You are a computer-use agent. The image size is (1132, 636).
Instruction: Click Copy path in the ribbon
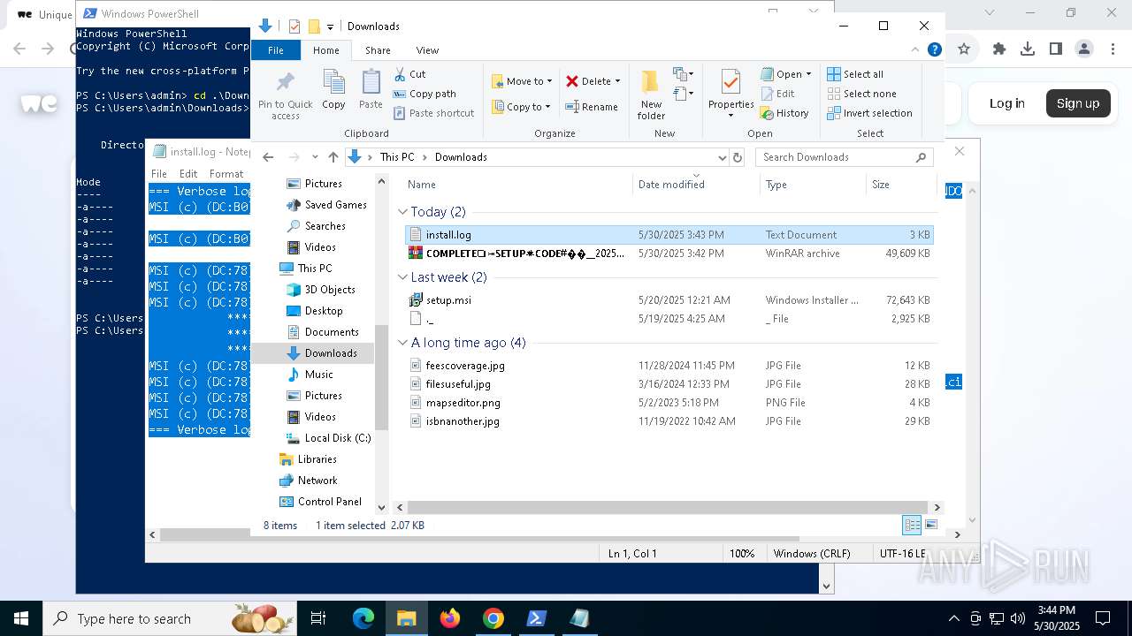click(x=424, y=94)
